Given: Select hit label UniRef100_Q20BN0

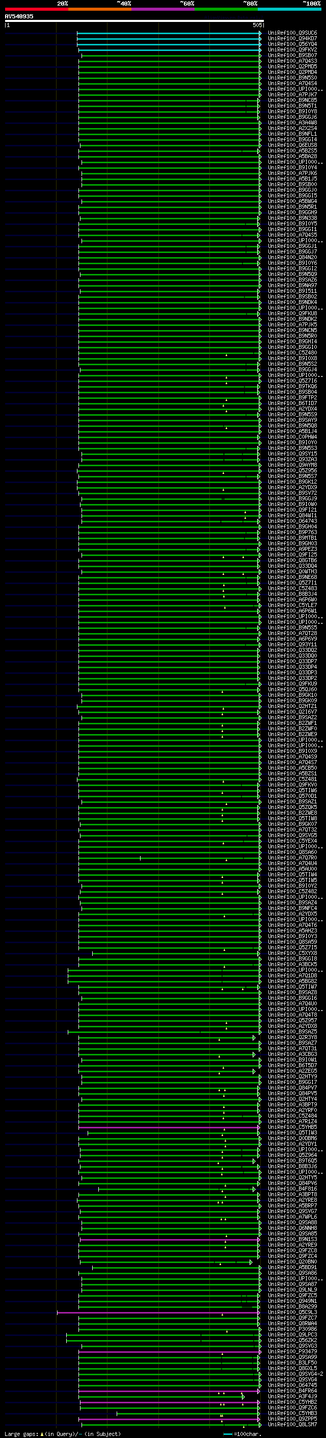Looking at the screenshot, I should 292,1262.
